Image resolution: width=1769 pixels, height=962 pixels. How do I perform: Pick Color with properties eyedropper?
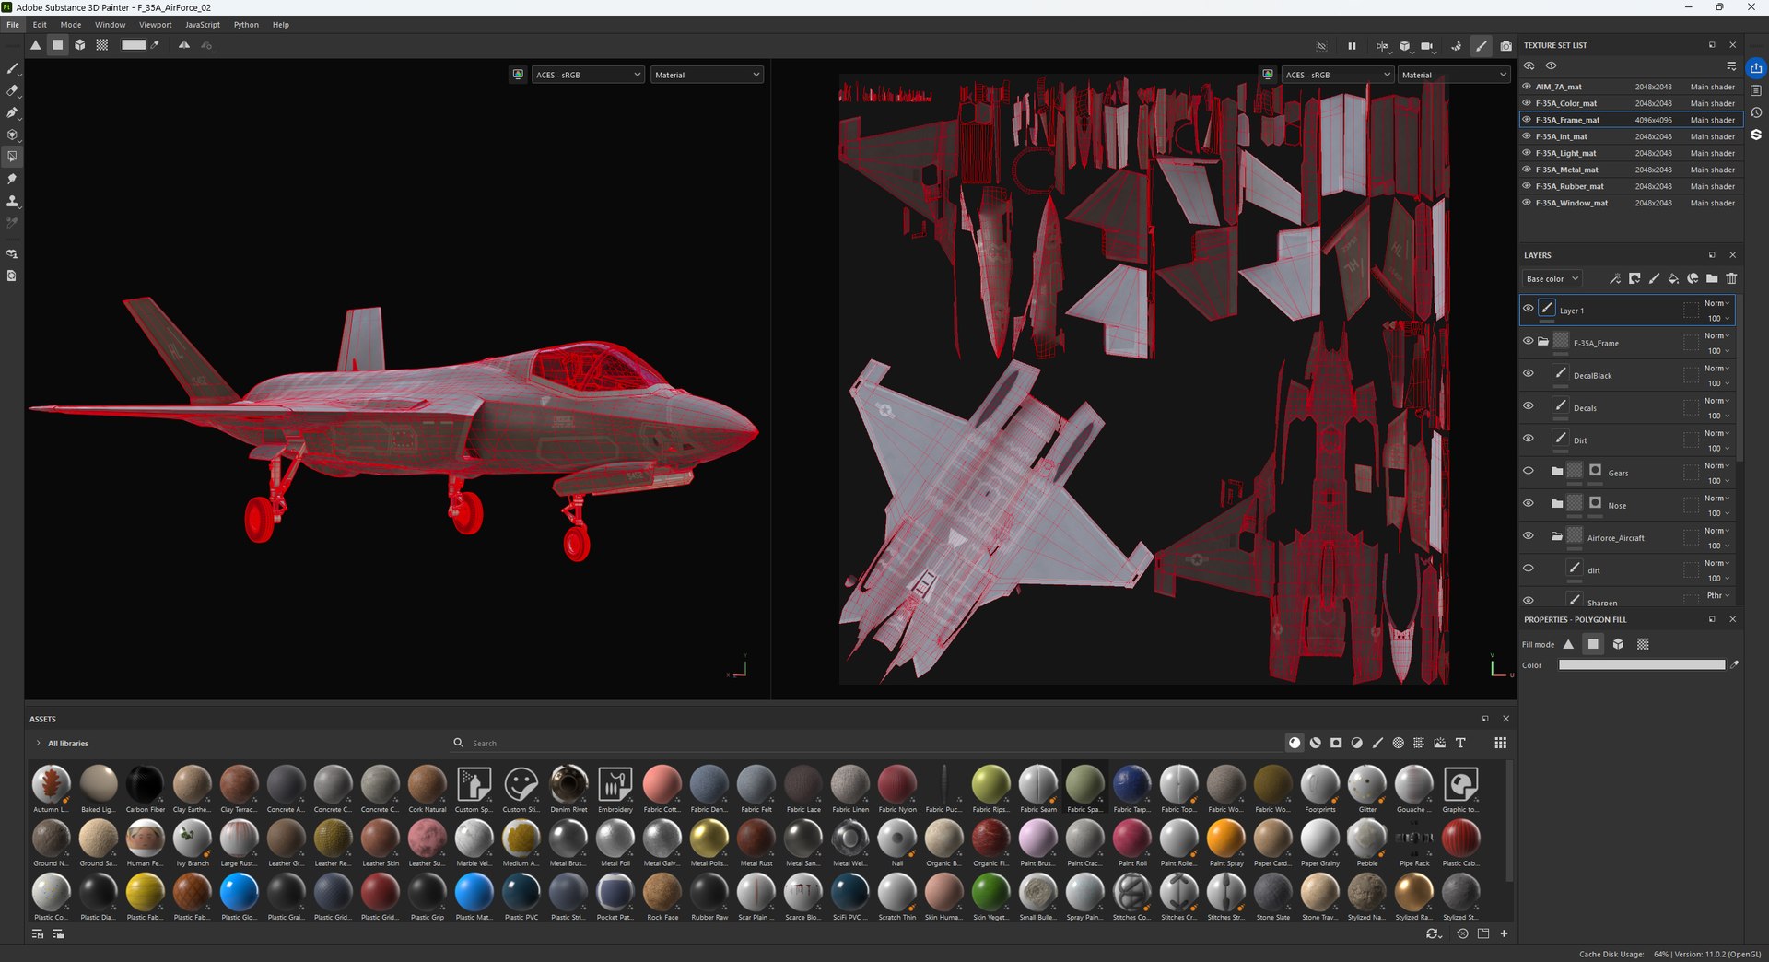1734,664
